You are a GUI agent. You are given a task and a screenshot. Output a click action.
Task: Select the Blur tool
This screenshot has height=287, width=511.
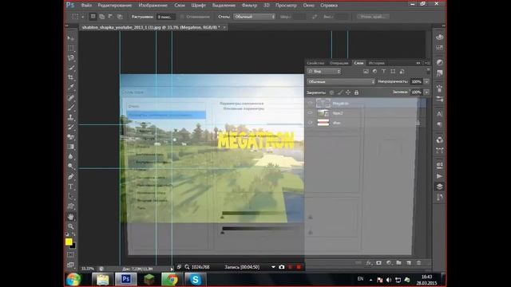click(71, 156)
